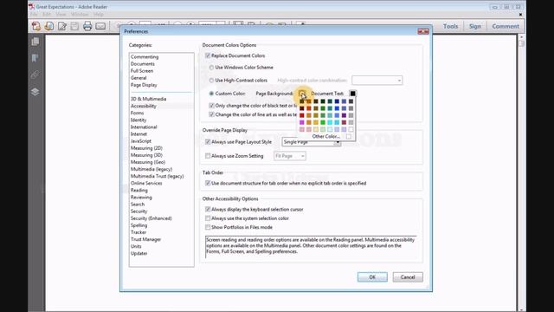Enable the Replace Document Colors checkbox
554x312 pixels.
tap(208, 55)
